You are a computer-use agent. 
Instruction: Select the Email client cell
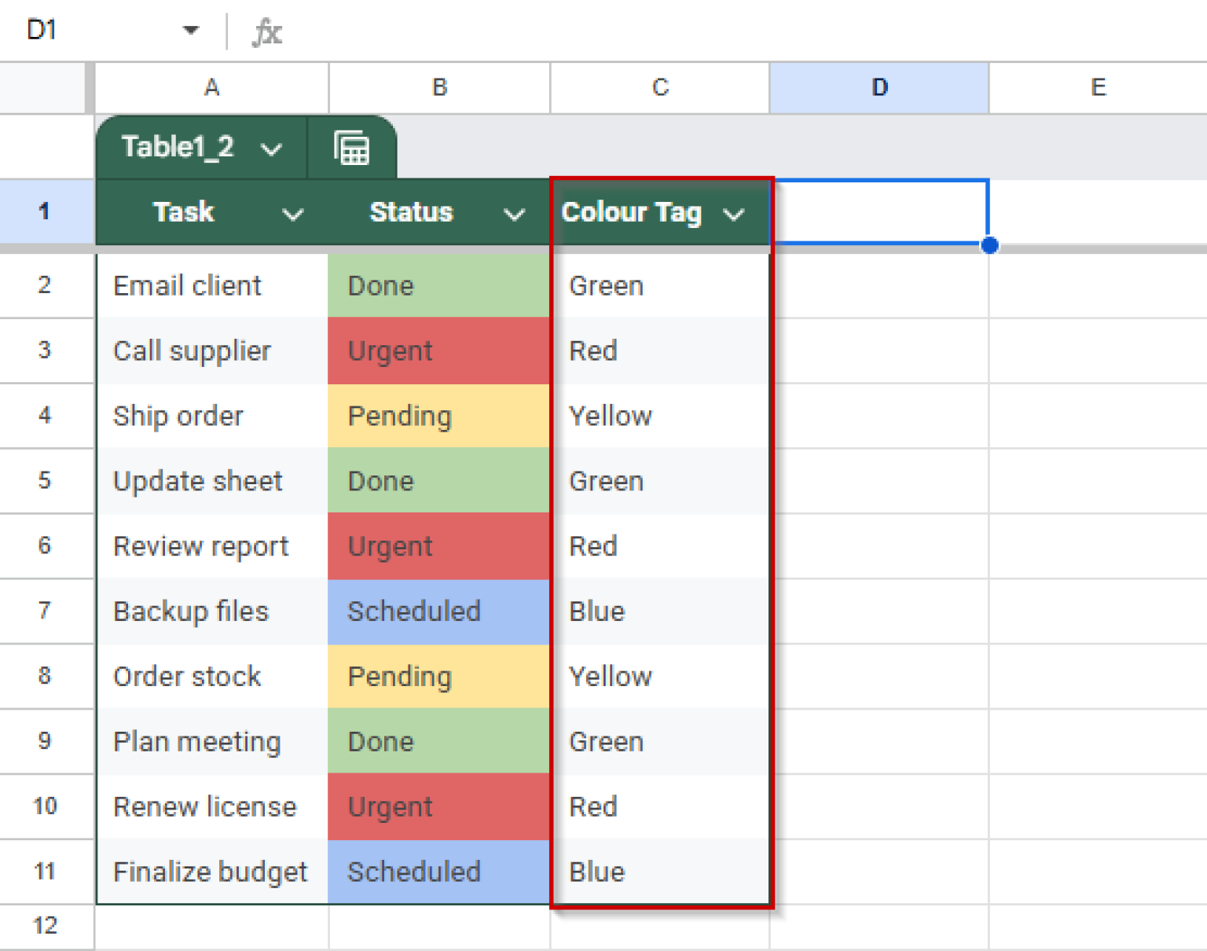pyautogui.click(x=188, y=285)
